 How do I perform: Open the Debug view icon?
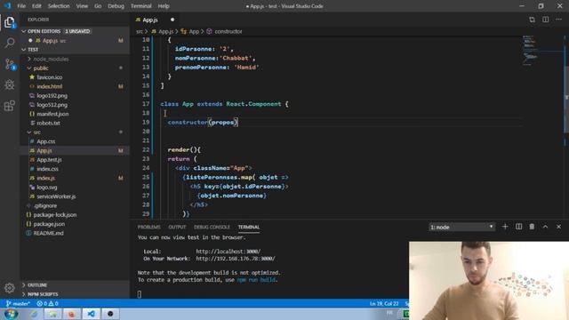(10, 85)
